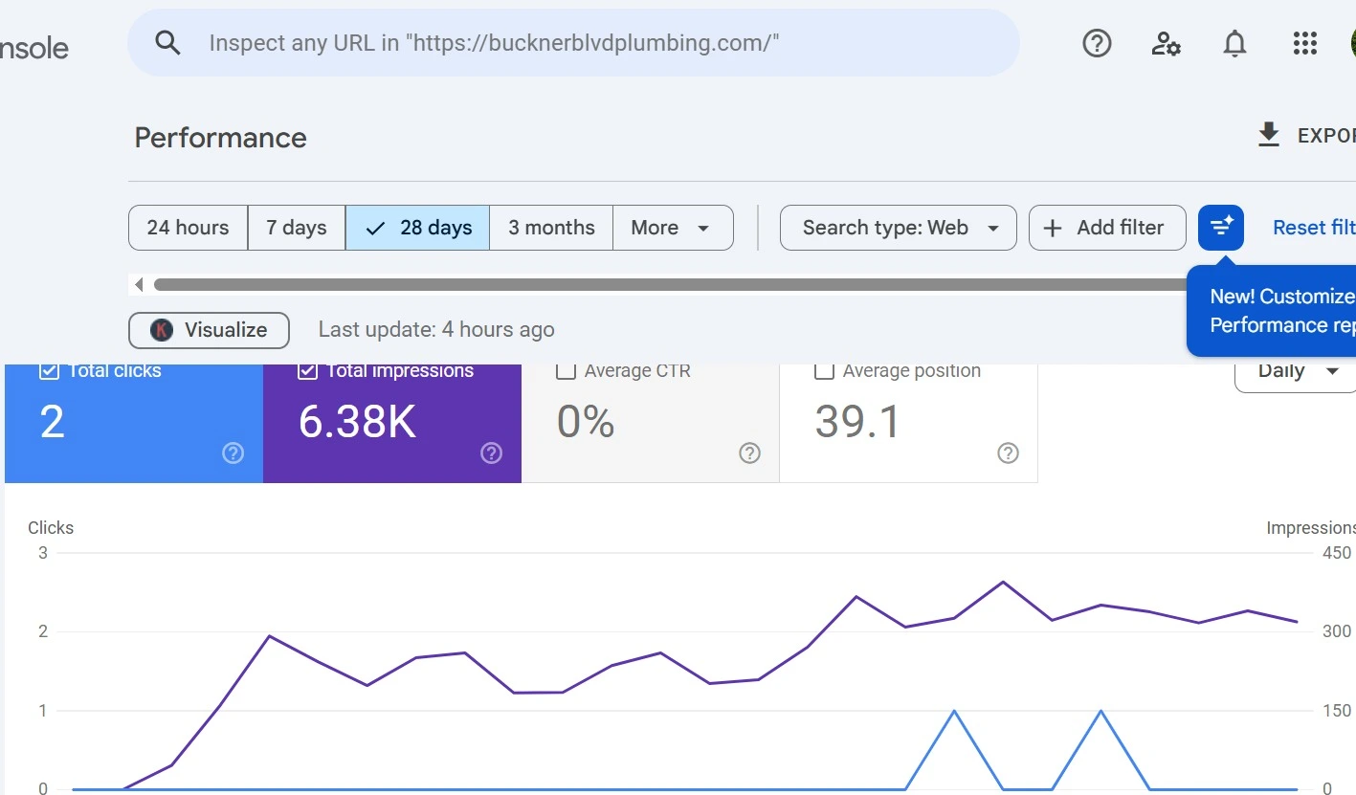This screenshot has width=1356, height=795.
Task: Click the 39.1 average position value
Action: pyautogui.click(x=857, y=422)
